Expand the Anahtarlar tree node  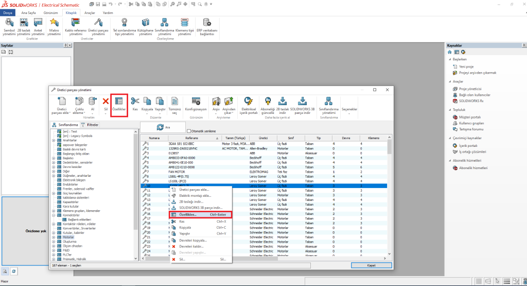(x=54, y=140)
